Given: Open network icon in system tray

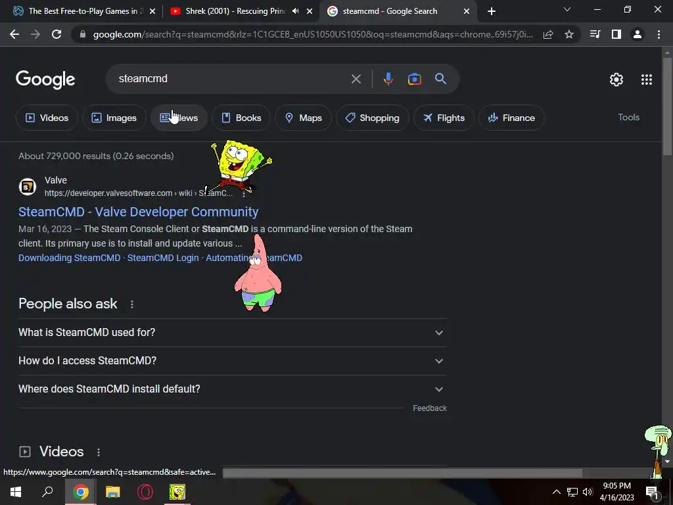Looking at the screenshot, I should (x=572, y=492).
